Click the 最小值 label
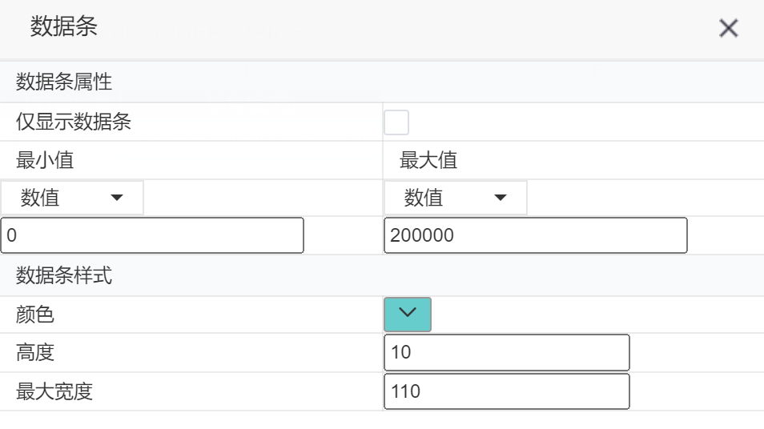Image resolution: width=764 pixels, height=429 pixels. (45, 160)
